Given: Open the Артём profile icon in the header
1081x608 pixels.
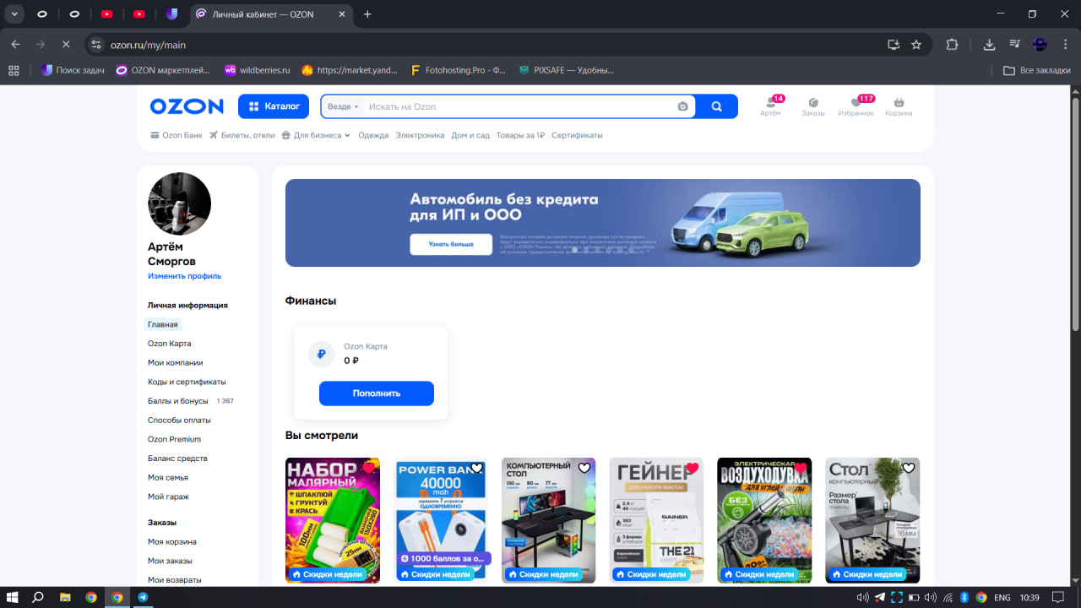Looking at the screenshot, I should pyautogui.click(x=770, y=106).
